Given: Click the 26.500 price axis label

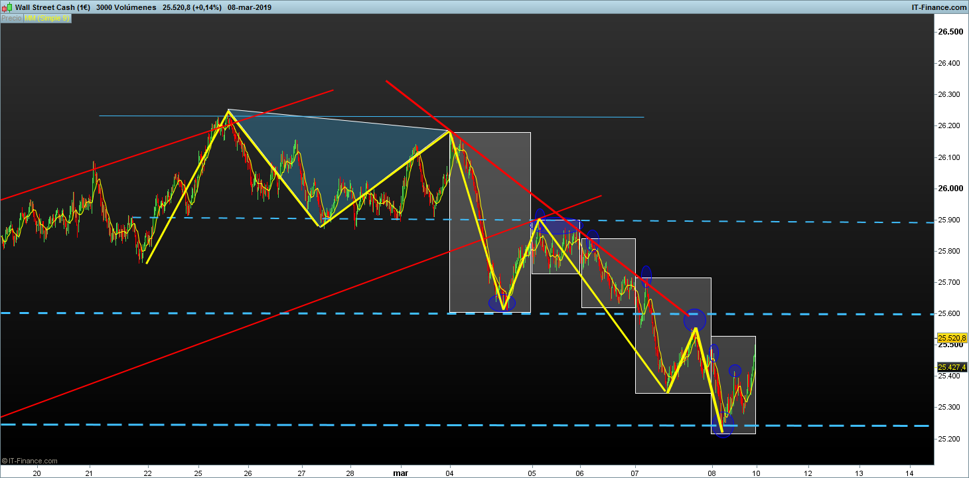Looking at the screenshot, I should point(950,32).
